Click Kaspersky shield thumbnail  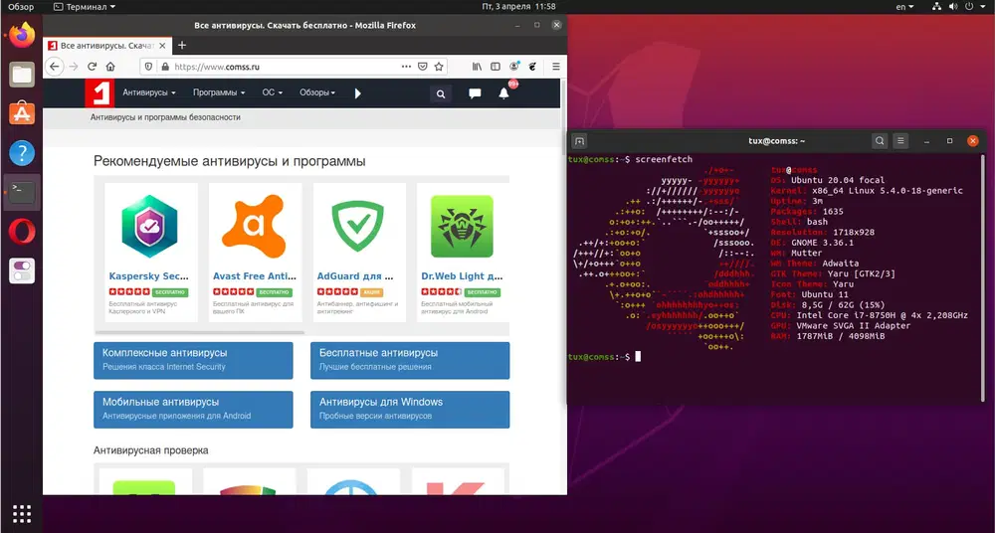(150, 227)
